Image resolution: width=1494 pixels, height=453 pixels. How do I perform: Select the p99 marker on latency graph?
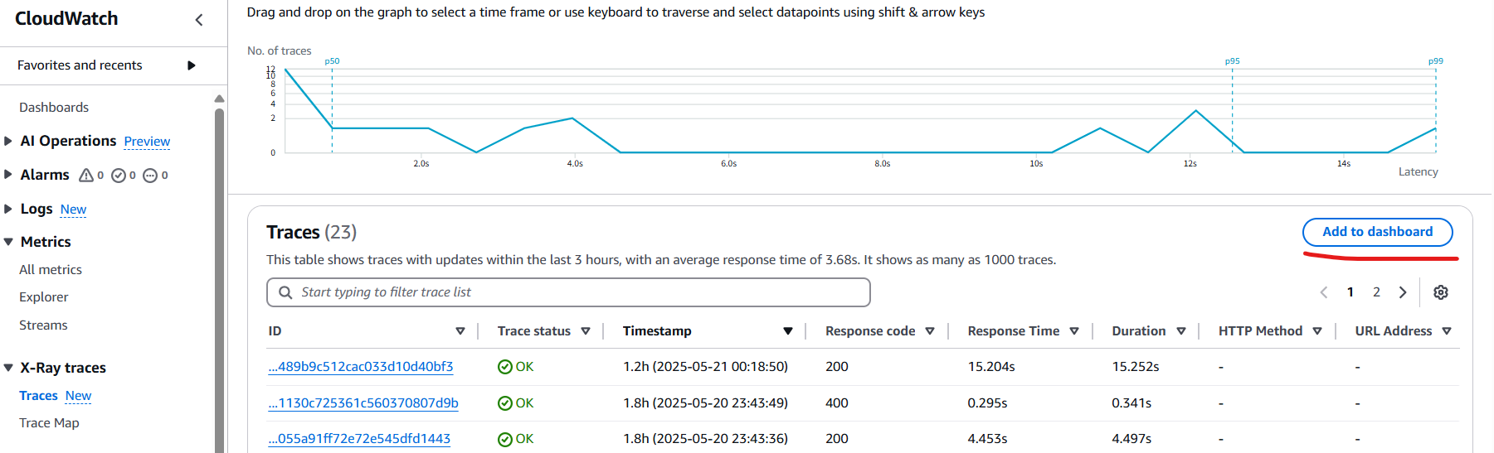click(x=1436, y=61)
